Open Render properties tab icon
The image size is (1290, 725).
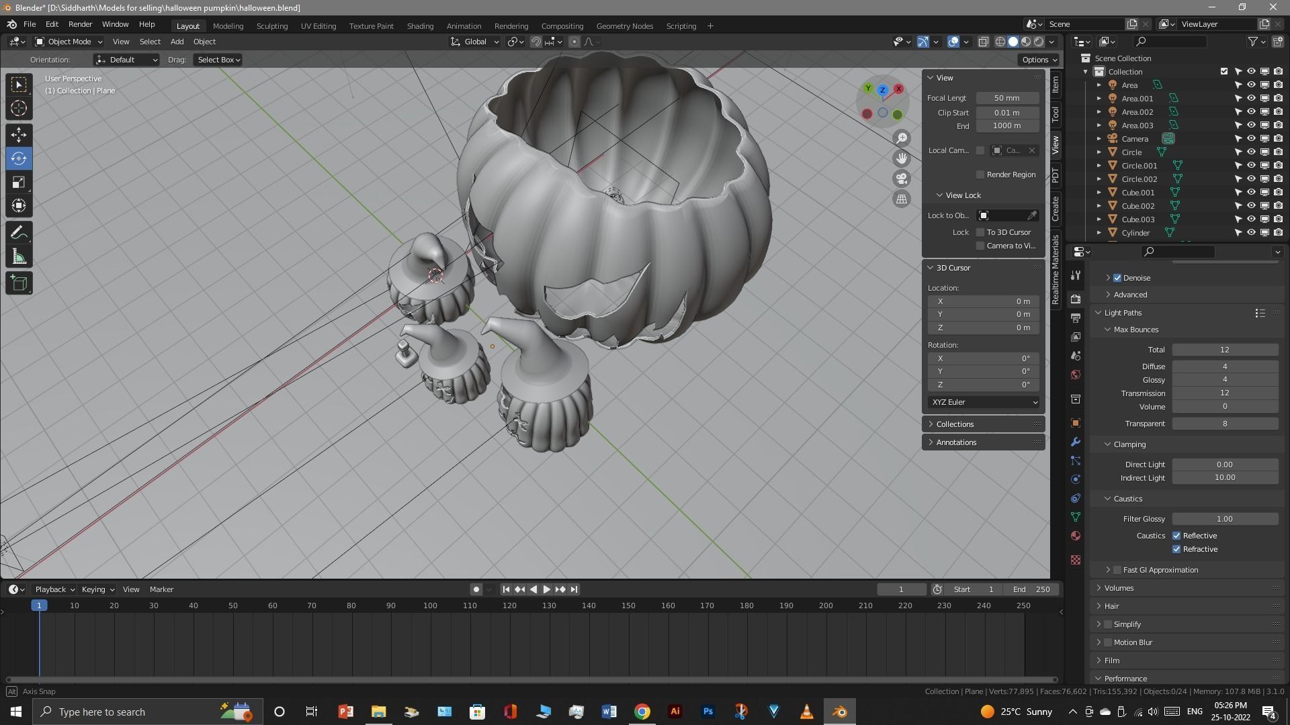click(x=1076, y=299)
